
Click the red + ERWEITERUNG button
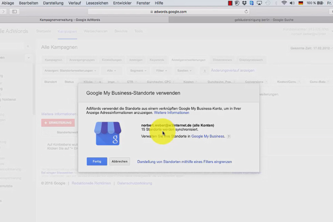(58, 123)
